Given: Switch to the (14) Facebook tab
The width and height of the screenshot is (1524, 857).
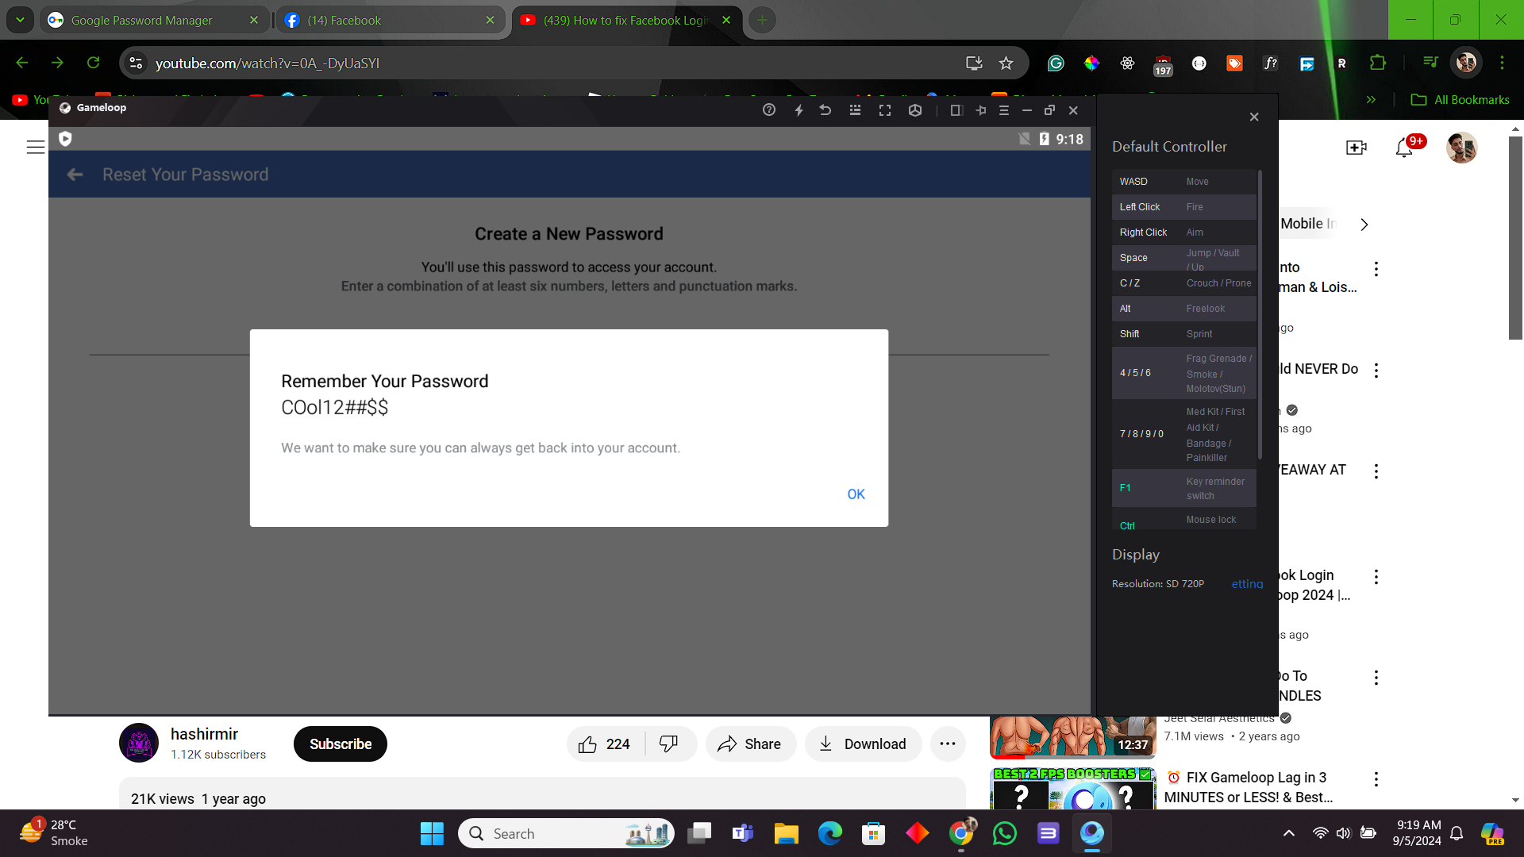Looking at the screenshot, I should click(x=344, y=21).
